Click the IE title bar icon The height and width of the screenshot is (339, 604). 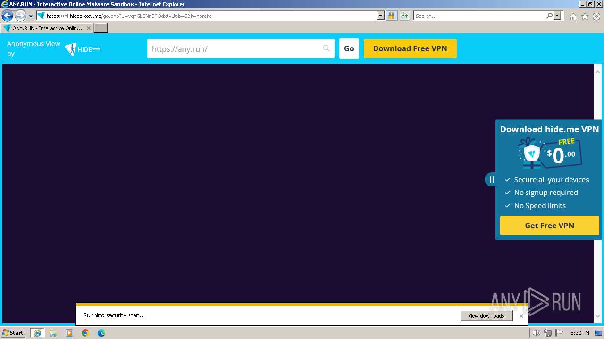click(5, 4)
